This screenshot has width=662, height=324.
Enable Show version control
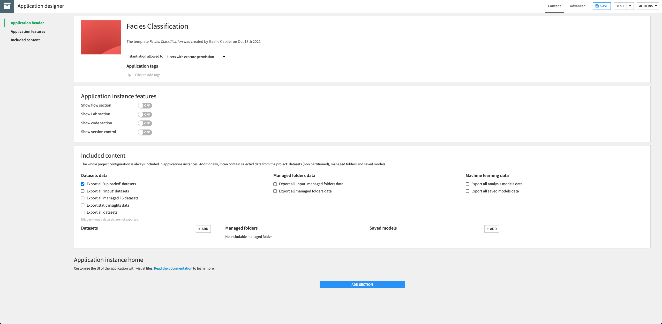coord(145,132)
